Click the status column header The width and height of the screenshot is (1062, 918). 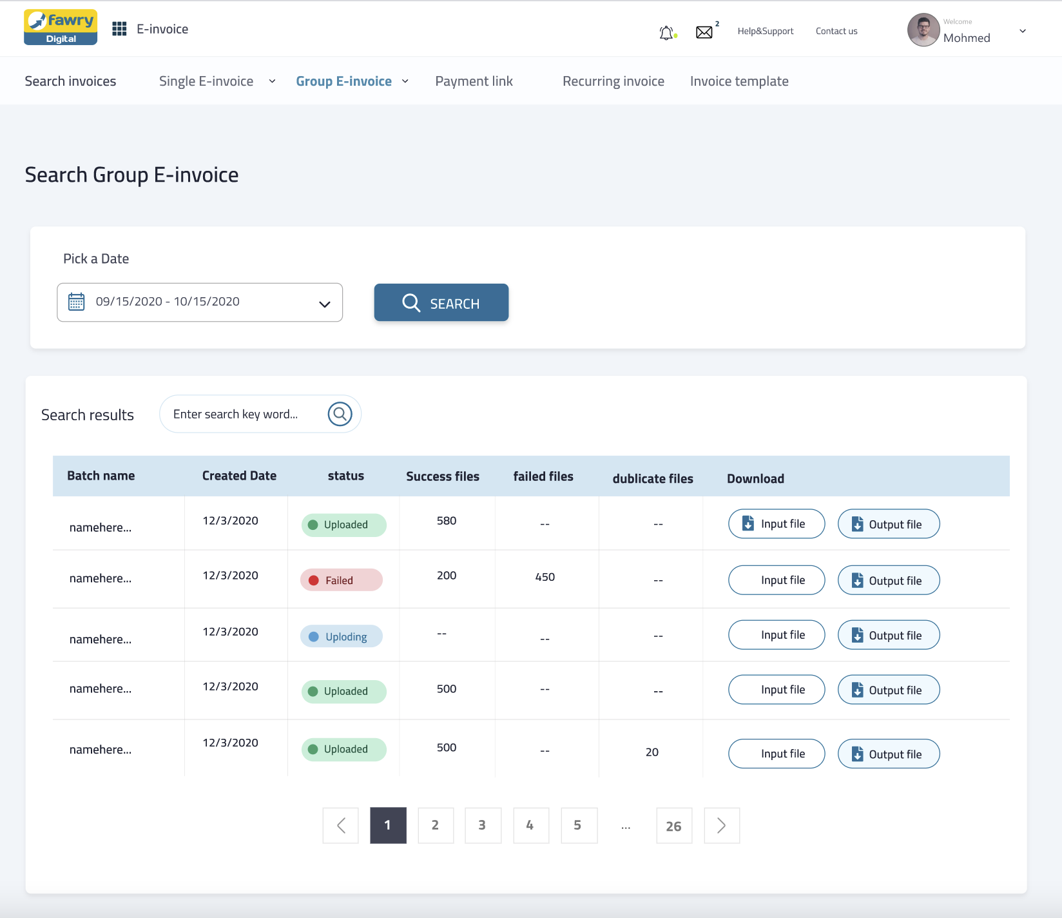(346, 476)
